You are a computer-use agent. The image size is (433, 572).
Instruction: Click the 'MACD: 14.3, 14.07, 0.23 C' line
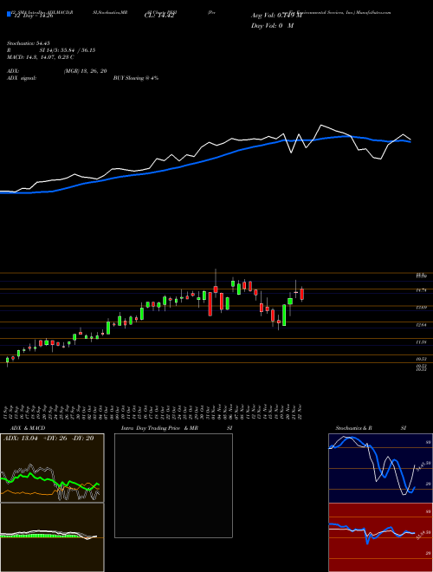41,57
